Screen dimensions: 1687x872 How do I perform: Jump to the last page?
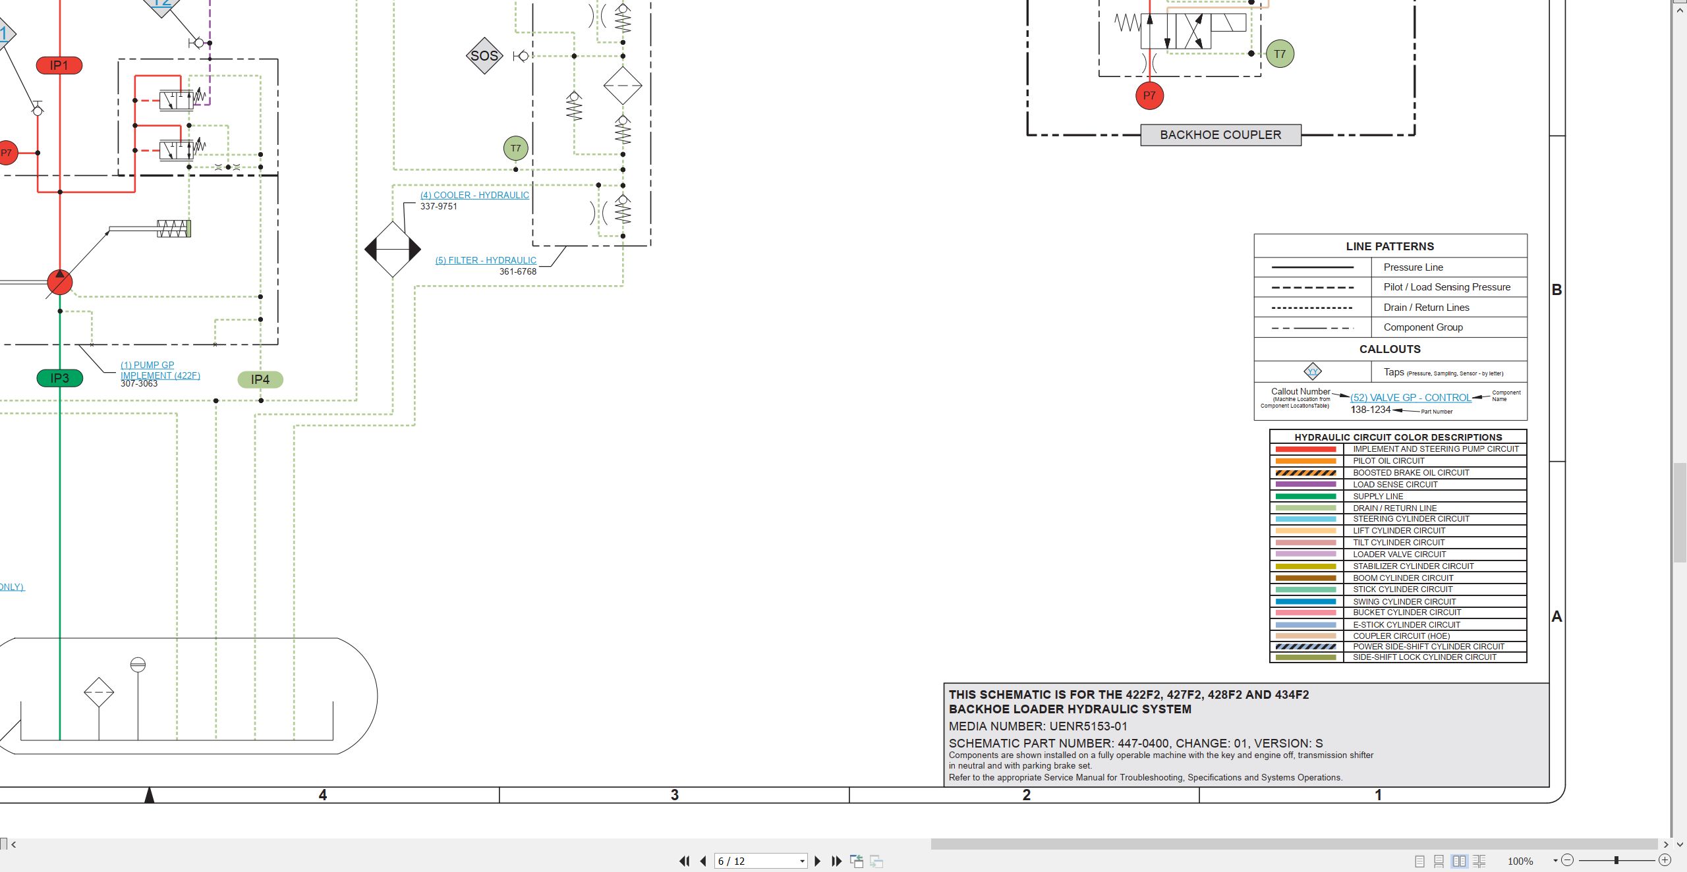pyautogui.click(x=836, y=861)
